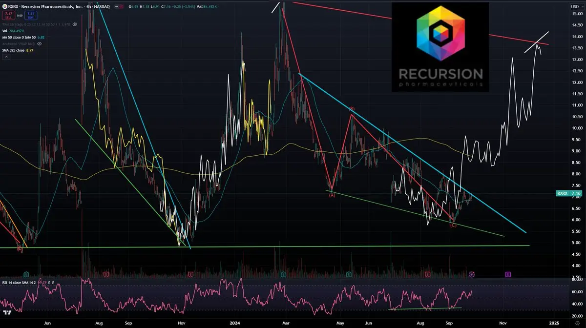Click the C7.16 close value in header

point(166,7)
